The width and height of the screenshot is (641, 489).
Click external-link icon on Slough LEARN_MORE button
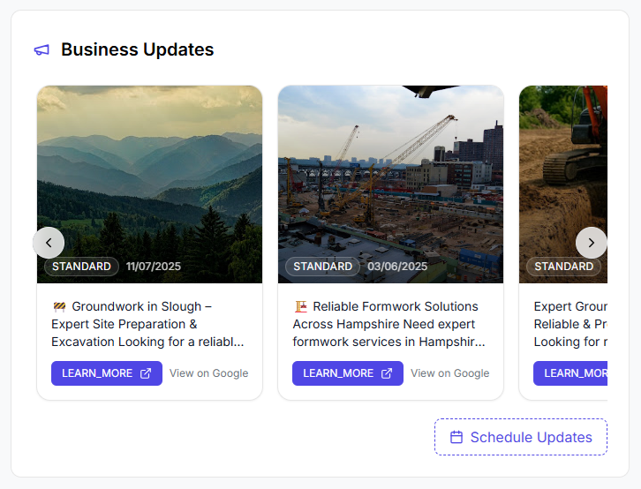tap(146, 373)
